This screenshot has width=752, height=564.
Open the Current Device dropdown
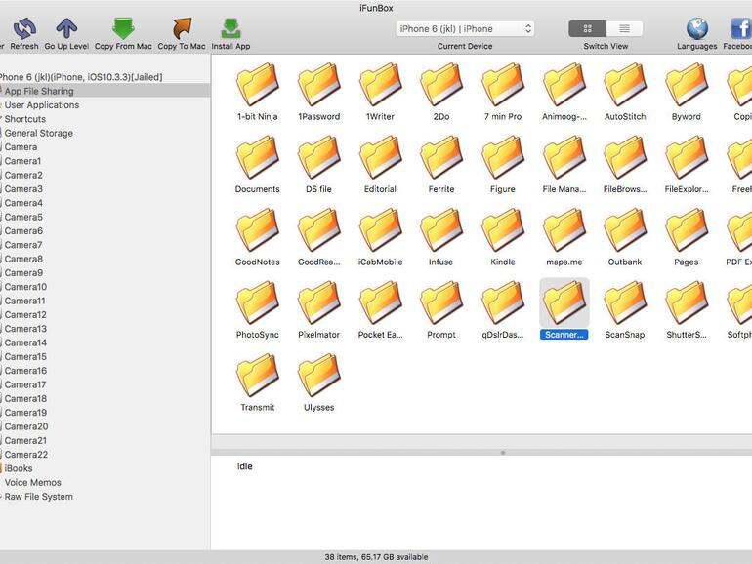465,29
